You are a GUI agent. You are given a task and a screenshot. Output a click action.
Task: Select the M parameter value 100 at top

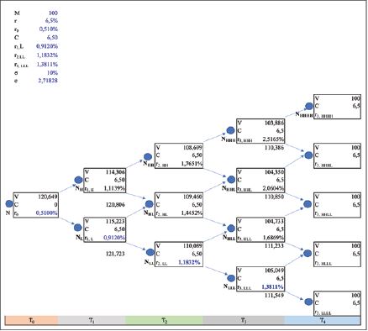pyautogui.click(x=53, y=13)
